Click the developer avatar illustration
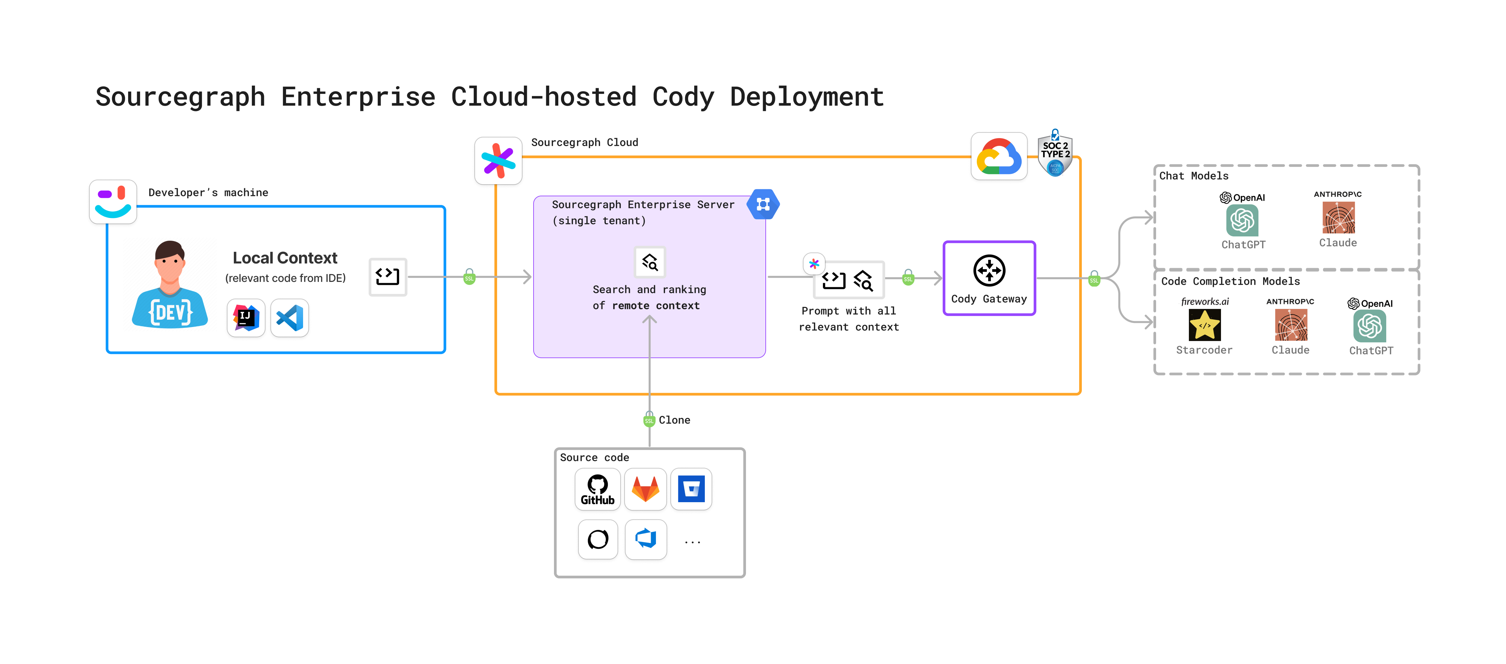Viewport: 1506px width, 664px height. click(170, 285)
